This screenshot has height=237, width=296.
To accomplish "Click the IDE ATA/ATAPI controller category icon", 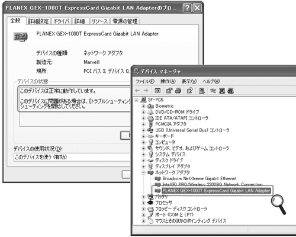I will [x=150, y=118].
